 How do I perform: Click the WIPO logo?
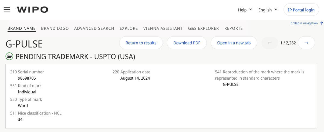pyautogui.click(x=33, y=10)
